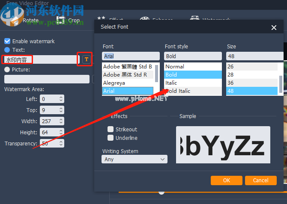This screenshot has width=287, height=204.
Task: Click the Height stepper arrows
Action: click(61, 132)
